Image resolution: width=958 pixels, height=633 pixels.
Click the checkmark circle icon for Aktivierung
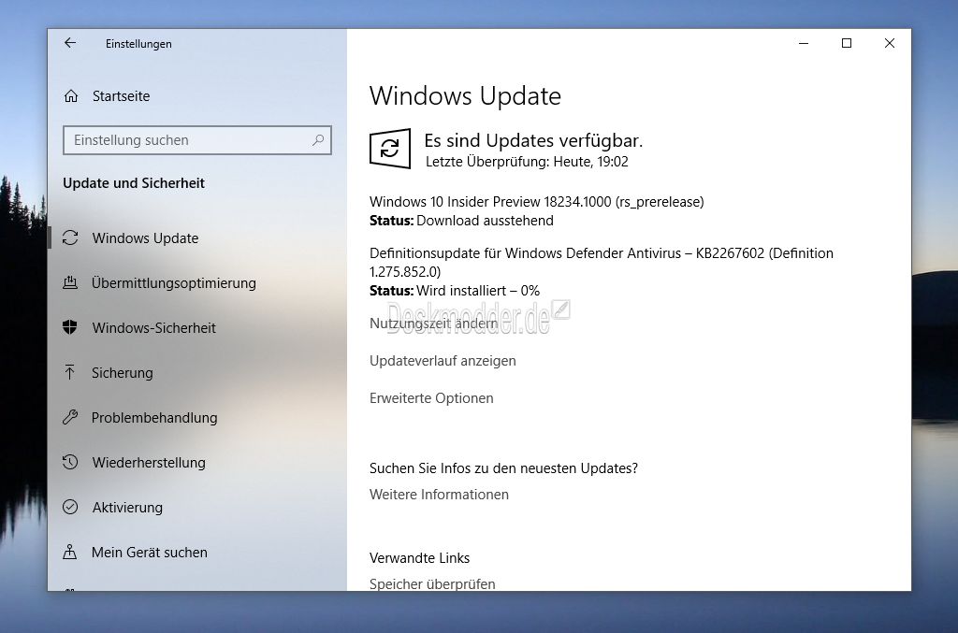tap(70, 507)
